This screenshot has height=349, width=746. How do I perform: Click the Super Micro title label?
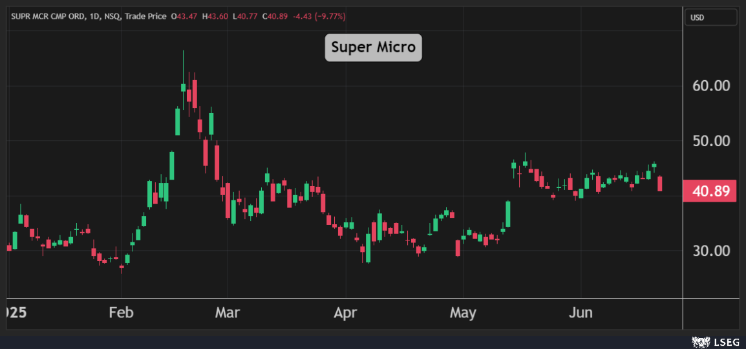tap(373, 47)
